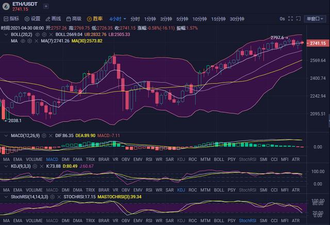Open the 单窗口 window layout dropdown
The width and height of the screenshot is (330, 225).
click(x=315, y=19)
